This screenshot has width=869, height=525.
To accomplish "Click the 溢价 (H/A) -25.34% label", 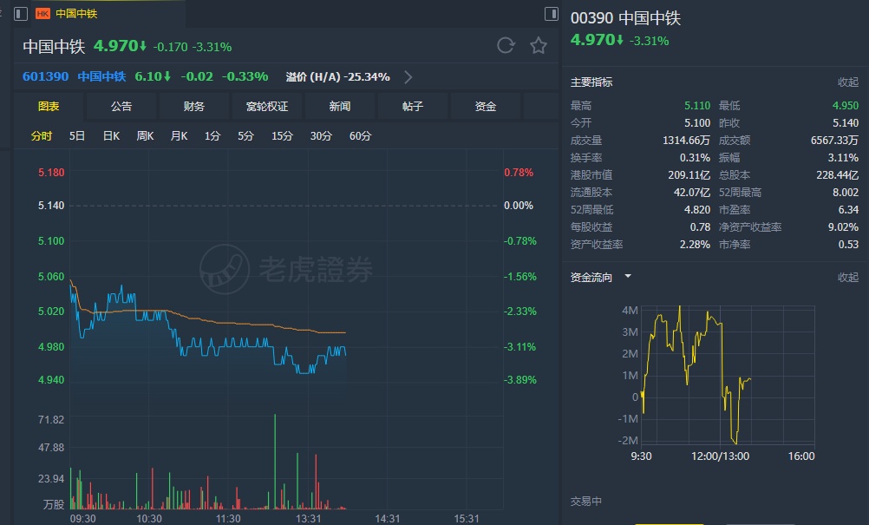I will pyautogui.click(x=338, y=77).
